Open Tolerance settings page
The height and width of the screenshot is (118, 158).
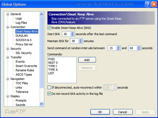[x=22, y=92]
